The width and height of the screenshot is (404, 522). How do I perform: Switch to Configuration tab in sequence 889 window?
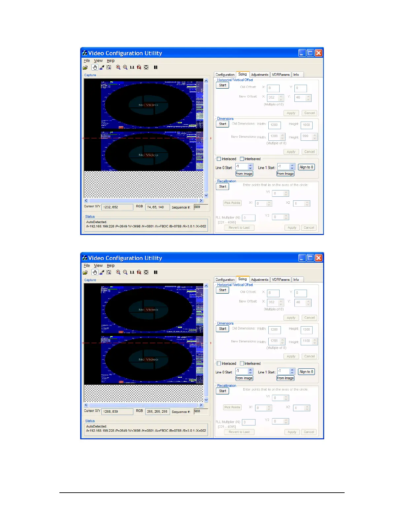225,75
